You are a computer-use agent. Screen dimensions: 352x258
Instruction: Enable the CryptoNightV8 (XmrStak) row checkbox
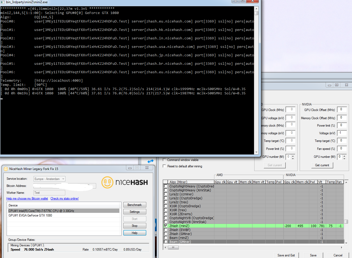[166, 222]
